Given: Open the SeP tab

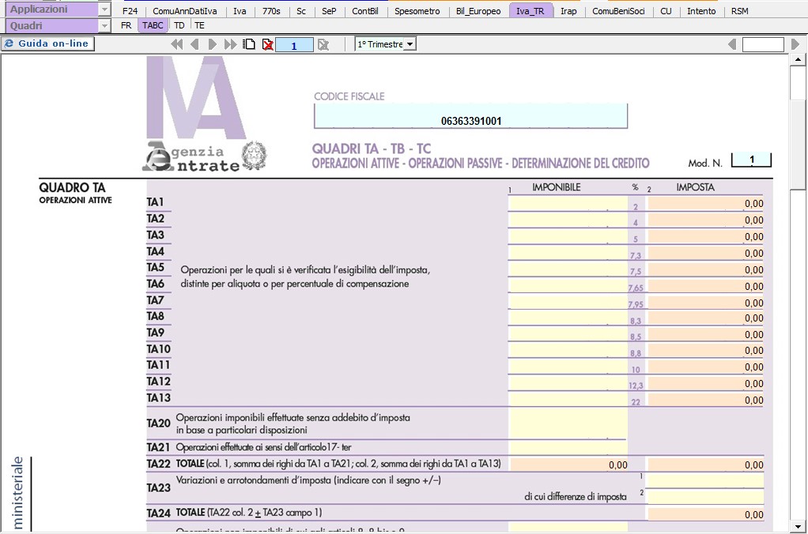Looking at the screenshot, I should 329,11.
